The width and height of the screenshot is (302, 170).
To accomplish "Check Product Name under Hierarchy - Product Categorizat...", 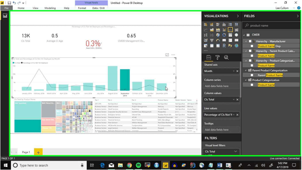I will click(252, 66).
